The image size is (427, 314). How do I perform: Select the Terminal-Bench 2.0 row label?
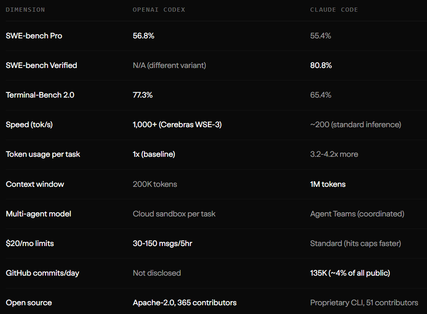point(40,95)
